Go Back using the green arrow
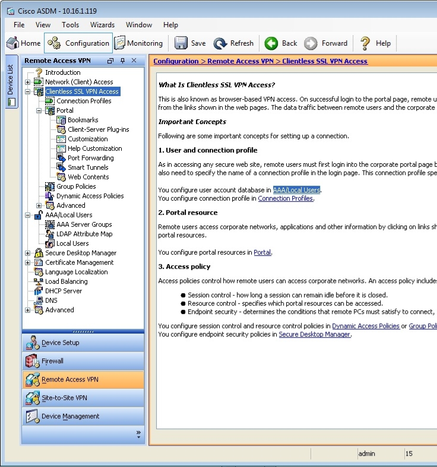 pyautogui.click(x=271, y=43)
